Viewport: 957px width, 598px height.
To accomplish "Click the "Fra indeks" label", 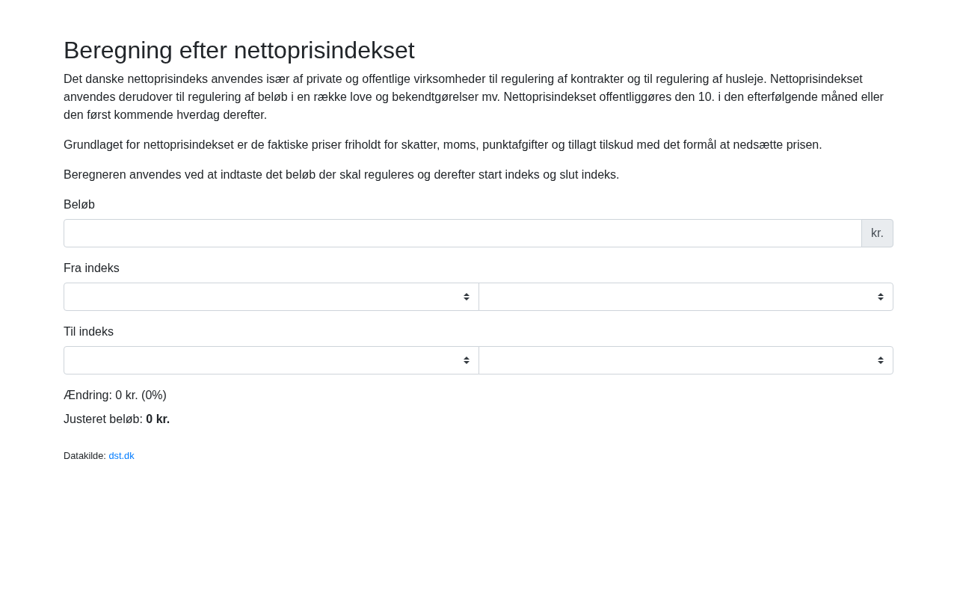I will coord(91,268).
